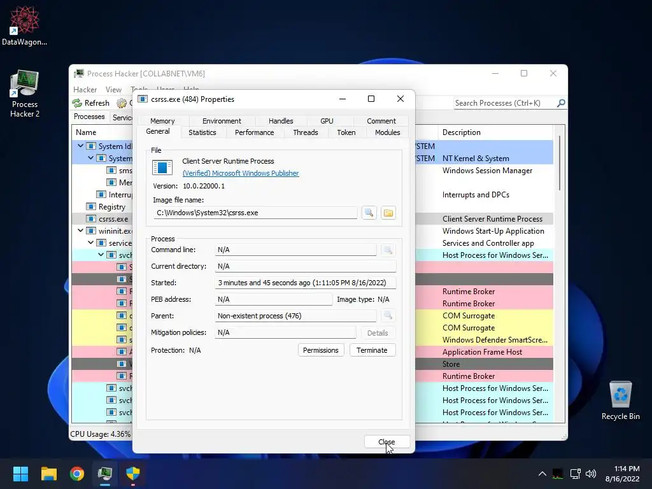The image size is (652, 489).
Task: Click the Parent process field
Action: [x=295, y=316]
